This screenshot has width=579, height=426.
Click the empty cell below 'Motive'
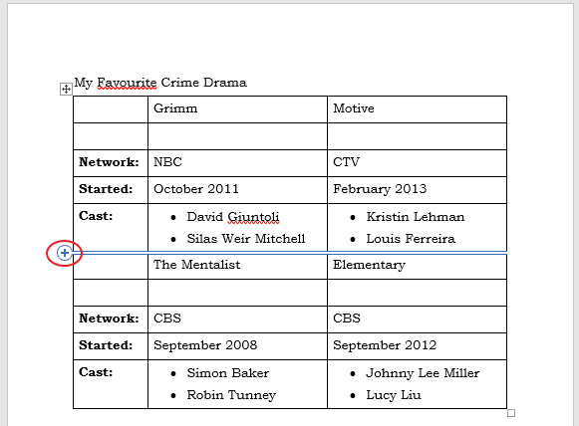click(417, 136)
